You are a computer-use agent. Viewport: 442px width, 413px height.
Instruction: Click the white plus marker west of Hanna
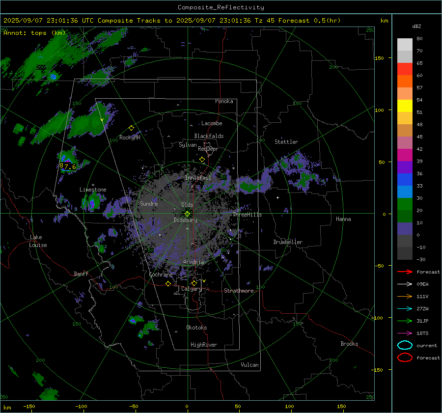(x=277, y=197)
